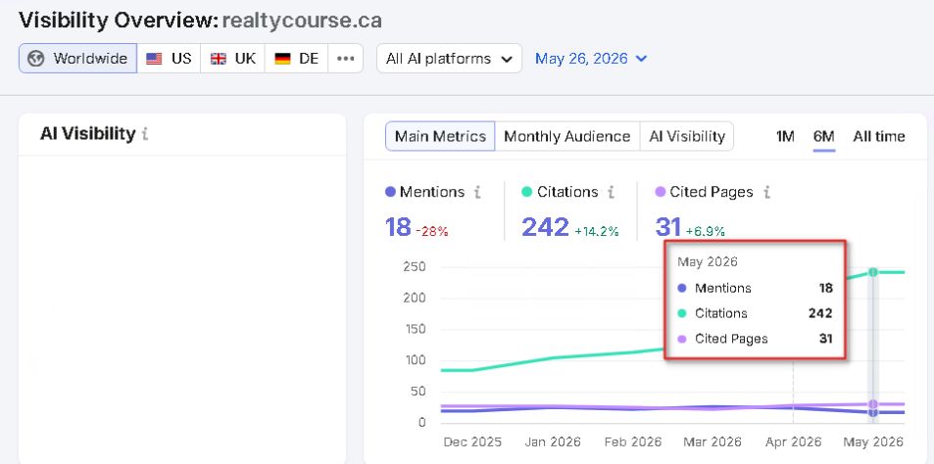Viewport: 934px width, 464px height.
Task: Click the Mentions row in the tooltip
Action: [755, 288]
